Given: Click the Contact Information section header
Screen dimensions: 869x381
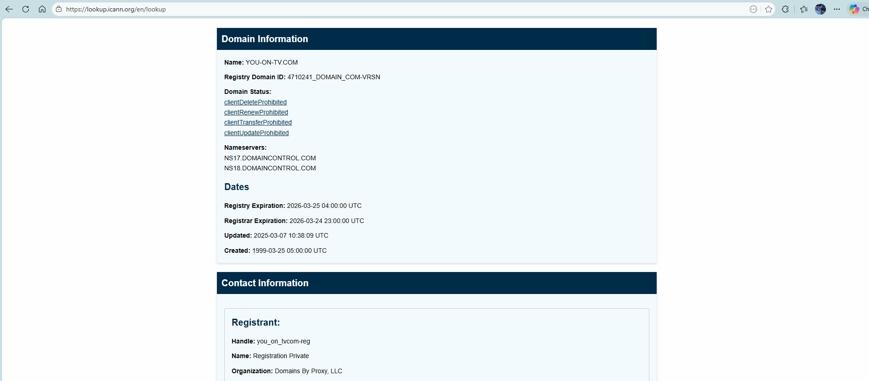Looking at the screenshot, I should (x=265, y=283).
